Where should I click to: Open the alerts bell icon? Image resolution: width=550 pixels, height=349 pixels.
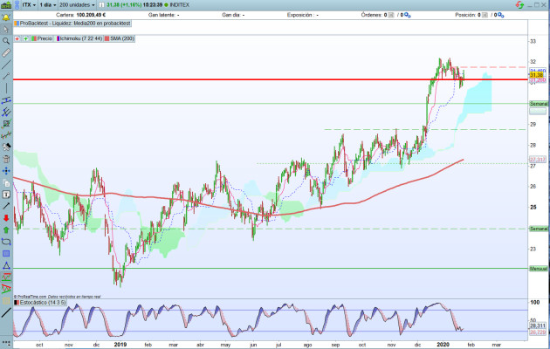(x=6, y=17)
